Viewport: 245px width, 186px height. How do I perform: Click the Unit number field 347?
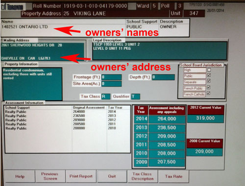tap(194, 13)
